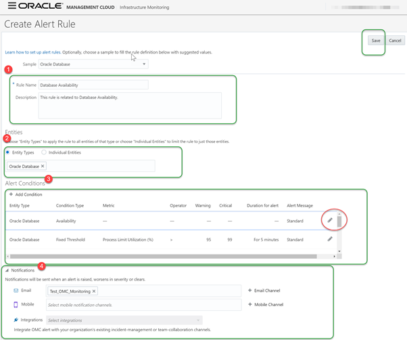Collapse the Notifications section
This screenshot has height=340, width=407.
pos(7,270)
